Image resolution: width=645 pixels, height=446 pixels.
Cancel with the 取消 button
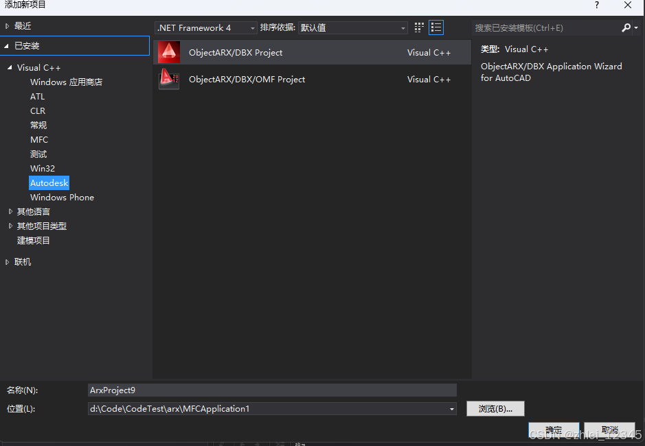tap(609, 430)
